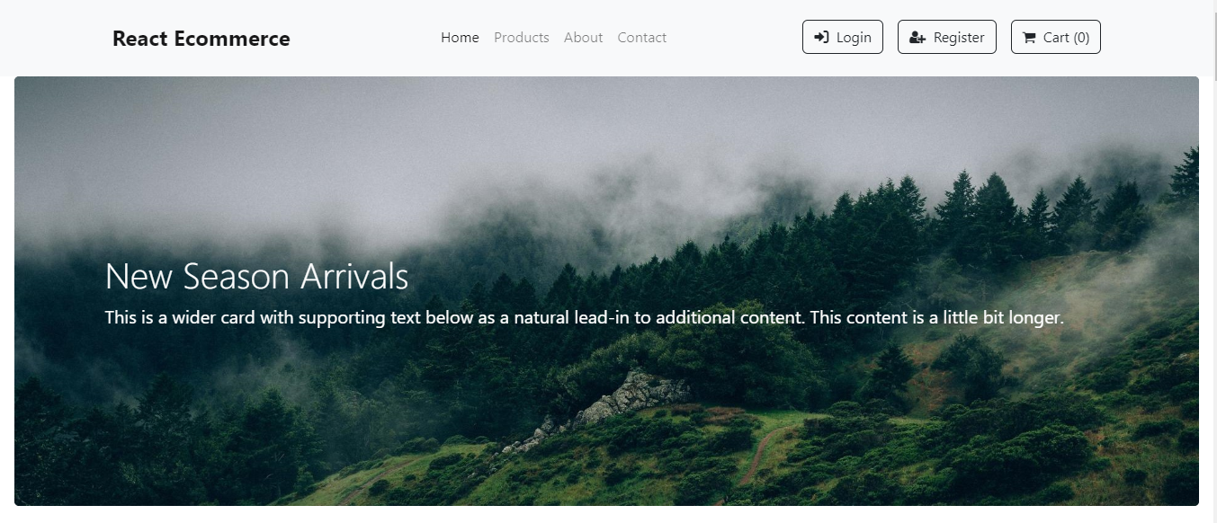
Task: Open the Products nav link
Action: tap(522, 38)
